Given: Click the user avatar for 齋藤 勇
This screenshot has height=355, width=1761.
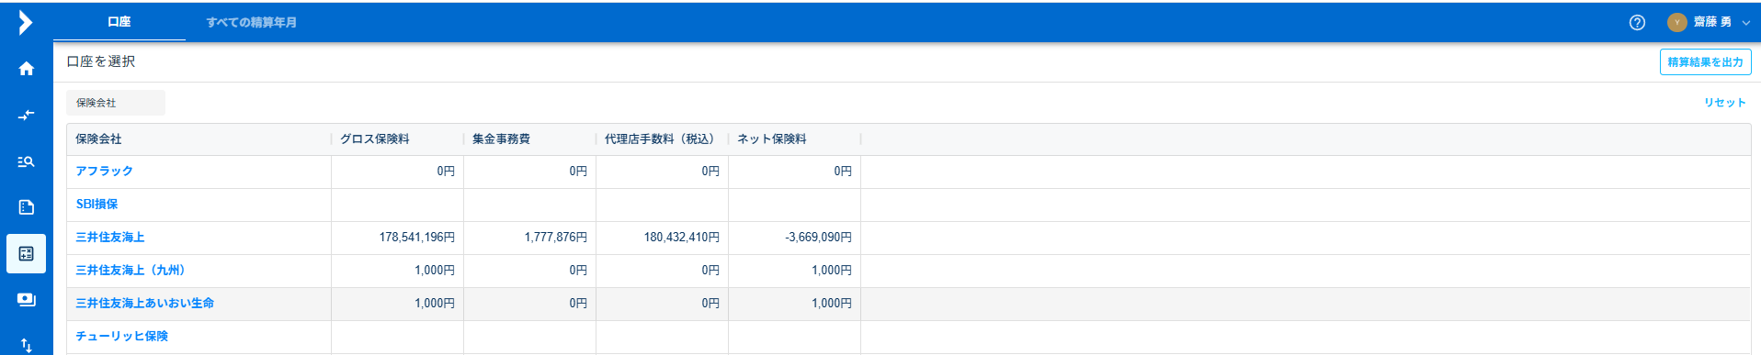Looking at the screenshot, I should tap(1676, 22).
